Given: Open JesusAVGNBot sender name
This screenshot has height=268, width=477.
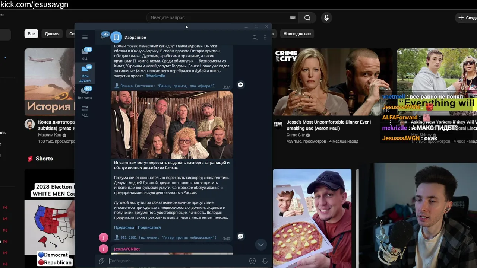Looking at the screenshot, I should [127, 249].
